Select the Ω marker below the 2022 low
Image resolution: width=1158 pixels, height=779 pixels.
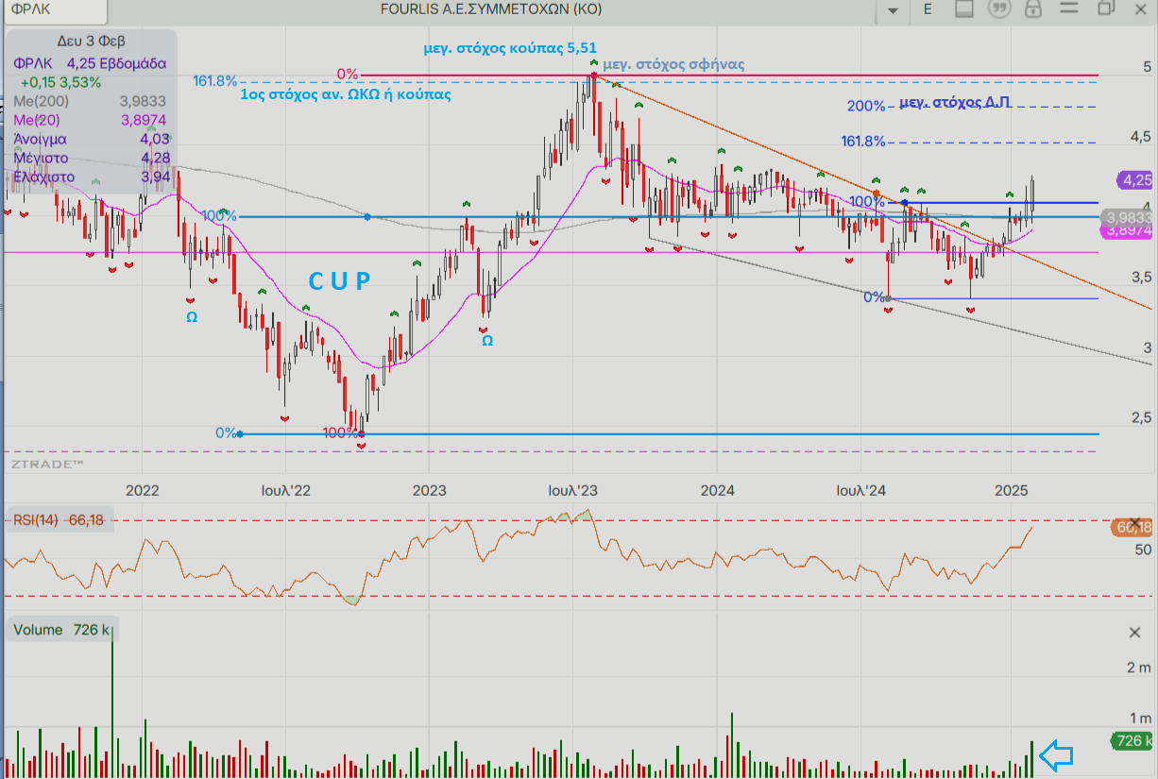click(192, 318)
